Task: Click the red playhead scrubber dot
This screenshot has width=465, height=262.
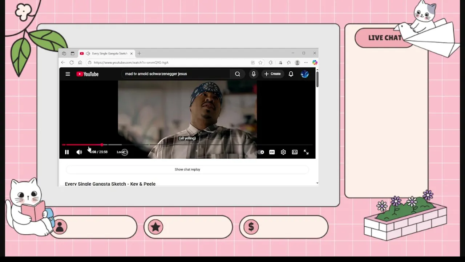Action: coord(102,145)
